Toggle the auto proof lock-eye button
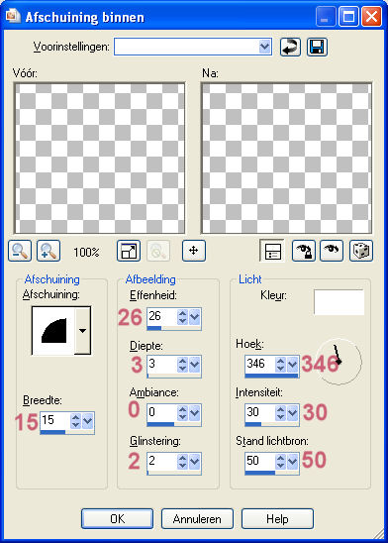 pos(304,251)
